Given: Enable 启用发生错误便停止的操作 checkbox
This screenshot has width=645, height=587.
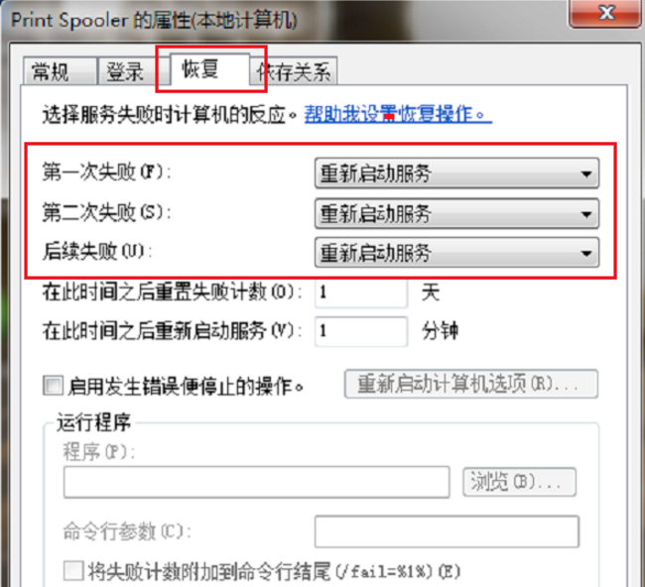Looking at the screenshot, I should pyautogui.click(x=53, y=386).
